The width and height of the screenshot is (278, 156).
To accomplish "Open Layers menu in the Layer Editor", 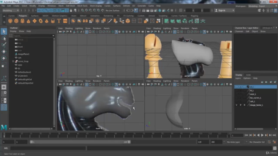I will (238, 78).
